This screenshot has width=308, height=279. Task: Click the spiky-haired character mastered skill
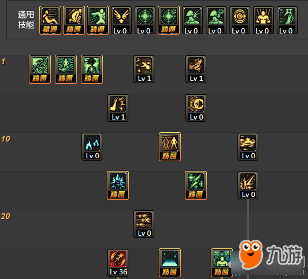coord(92,69)
